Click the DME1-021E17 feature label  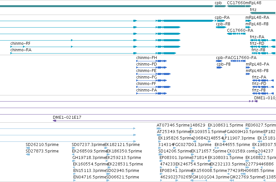point(67,117)
